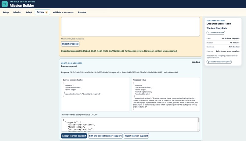Click the shield icon in Teacher approval required
Viewport: 246px width, 141px height.
coord(209,62)
